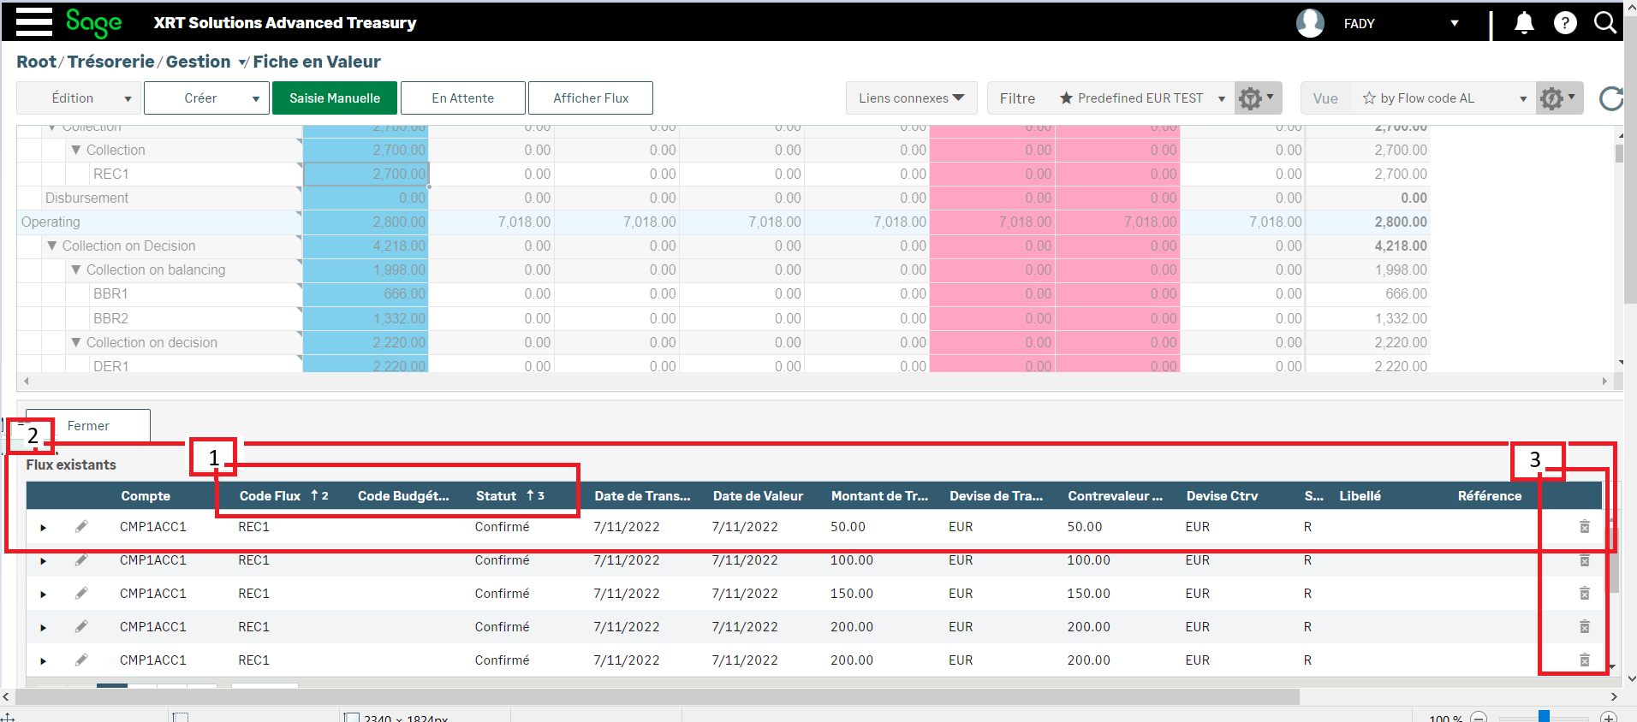Delete the 50.00 flow row via trash

pyautogui.click(x=1585, y=527)
